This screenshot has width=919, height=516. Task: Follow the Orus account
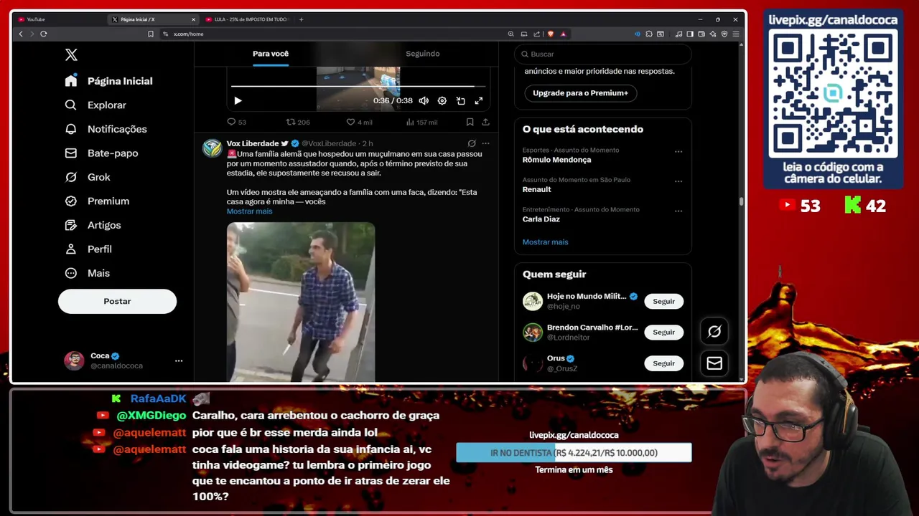663,363
